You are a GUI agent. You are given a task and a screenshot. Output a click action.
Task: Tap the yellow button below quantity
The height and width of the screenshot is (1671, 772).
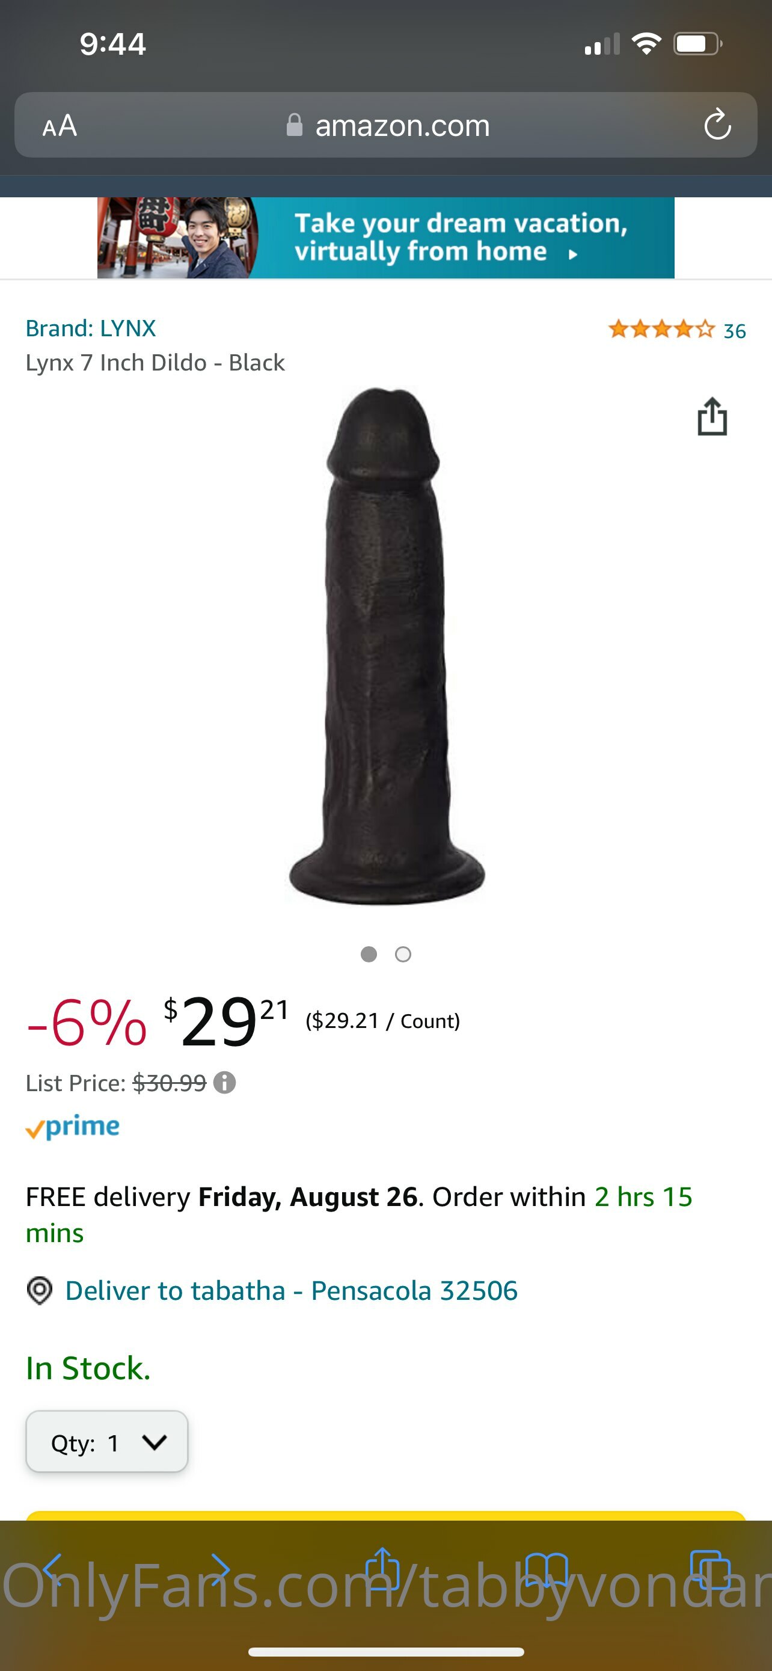tap(385, 1515)
